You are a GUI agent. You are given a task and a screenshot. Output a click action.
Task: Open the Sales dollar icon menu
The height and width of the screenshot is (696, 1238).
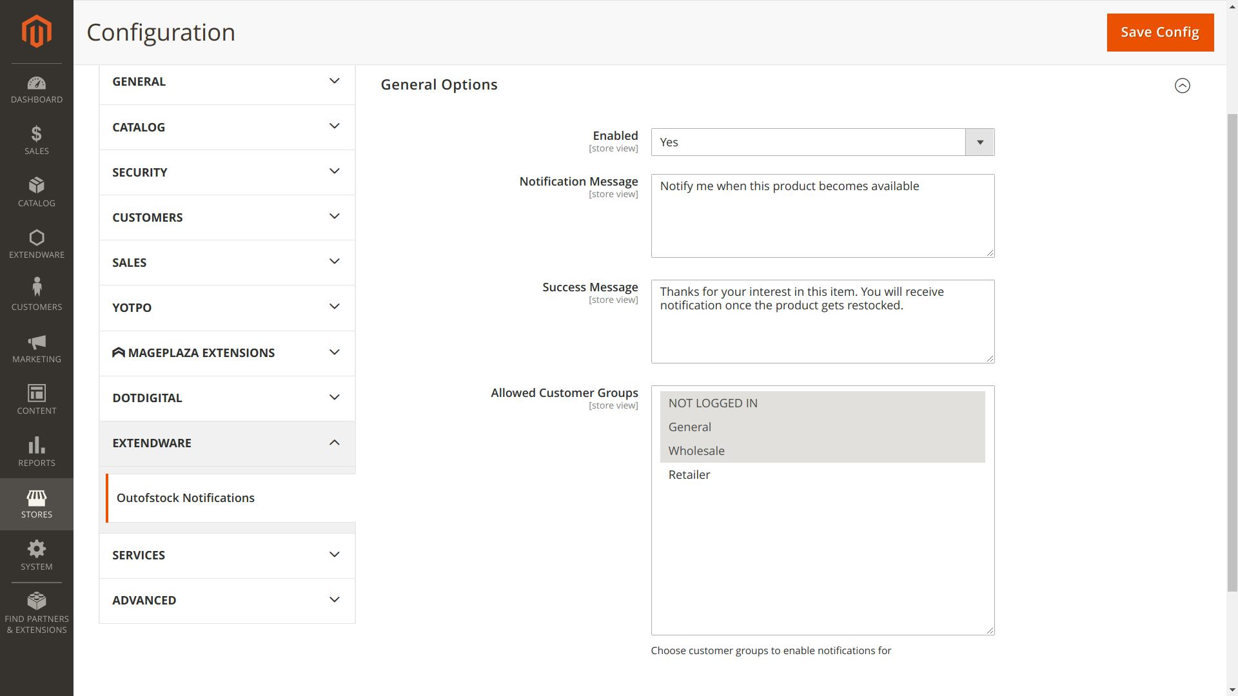[x=36, y=140]
